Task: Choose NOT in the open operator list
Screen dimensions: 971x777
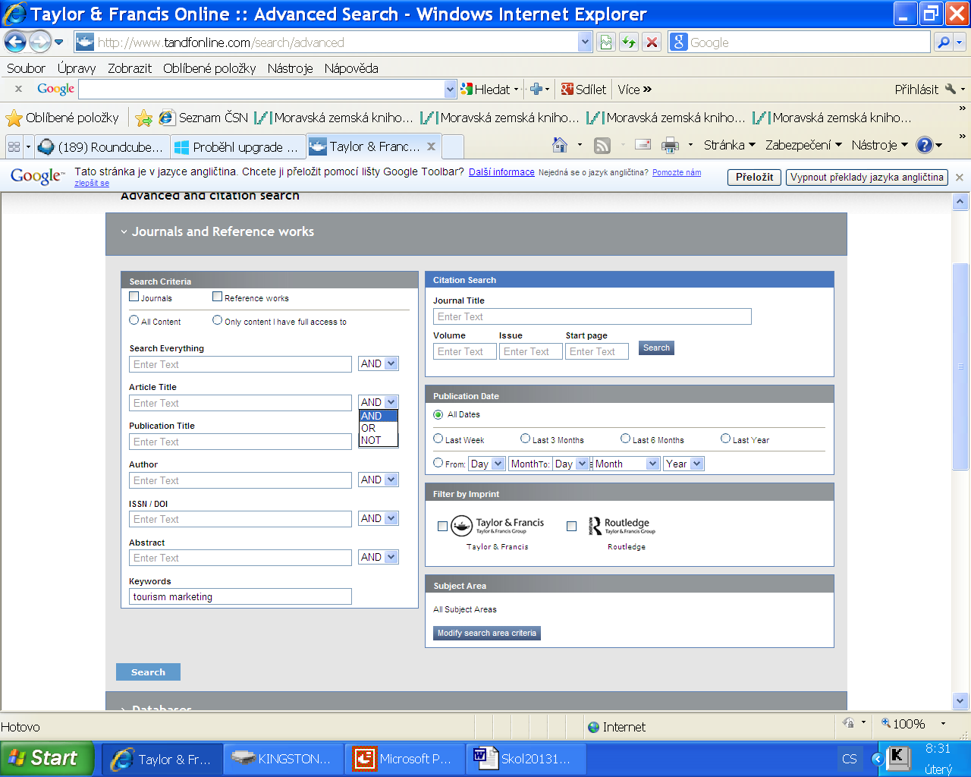Action: [x=378, y=440]
